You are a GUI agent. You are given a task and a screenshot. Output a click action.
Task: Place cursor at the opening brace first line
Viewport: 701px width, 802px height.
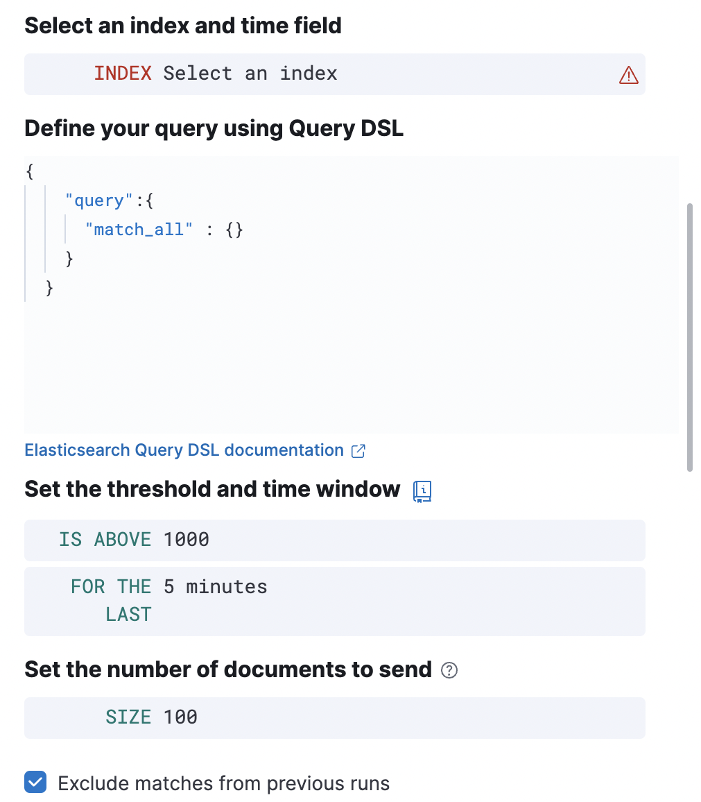click(29, 171)
